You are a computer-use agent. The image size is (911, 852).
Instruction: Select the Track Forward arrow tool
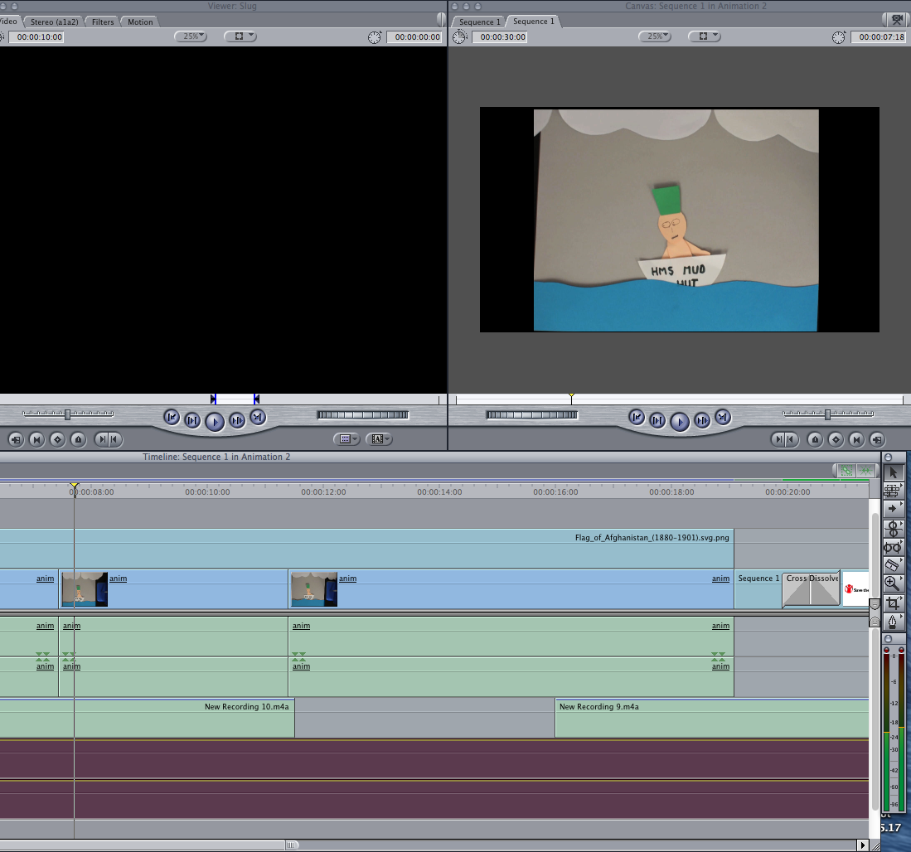(893, 509)
